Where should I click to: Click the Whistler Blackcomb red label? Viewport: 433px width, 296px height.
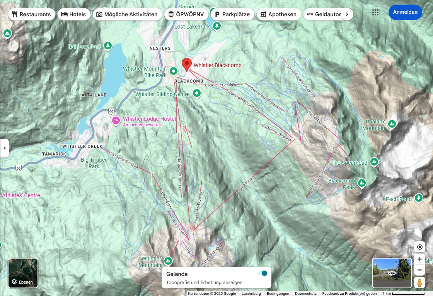(x=217, y=65)
